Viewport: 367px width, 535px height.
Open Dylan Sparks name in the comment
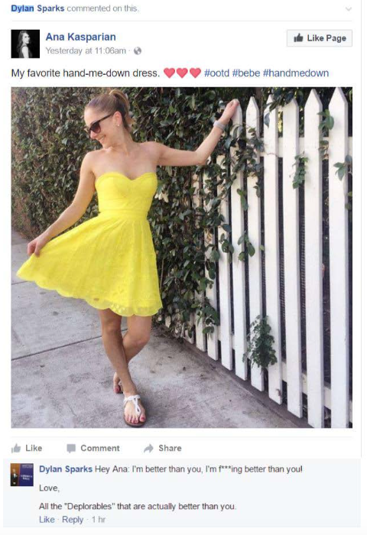pos(66,469)
